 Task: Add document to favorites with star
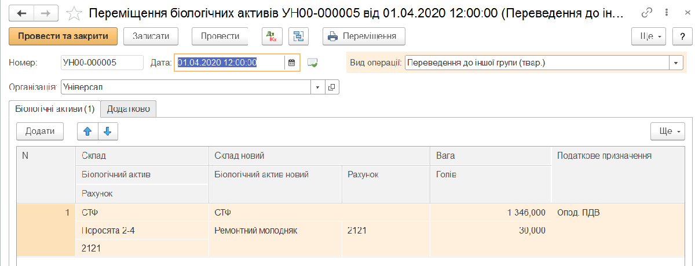pos(74,13)
